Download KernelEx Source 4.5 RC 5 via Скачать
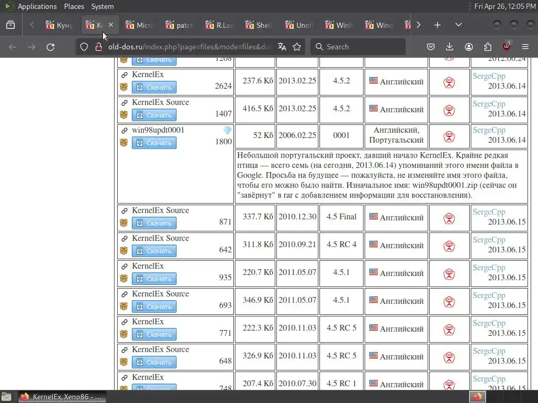The image size is (538, 403). click(154, 362)
